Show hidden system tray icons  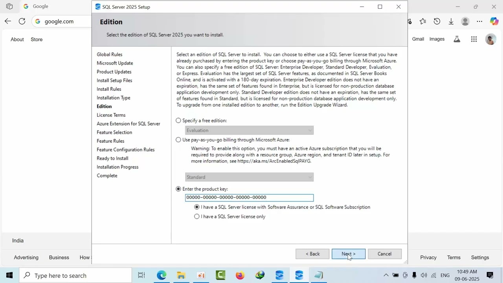click(x=386, y=275)
